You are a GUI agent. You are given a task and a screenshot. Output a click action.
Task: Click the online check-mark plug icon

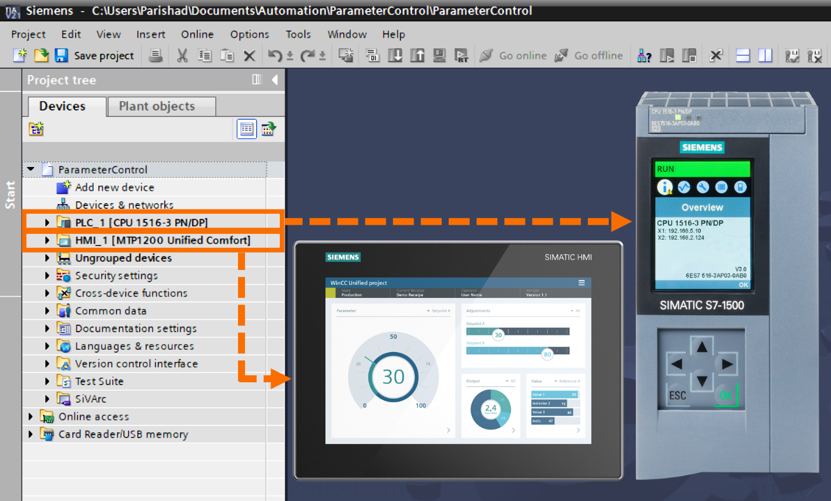click(792, 55)
